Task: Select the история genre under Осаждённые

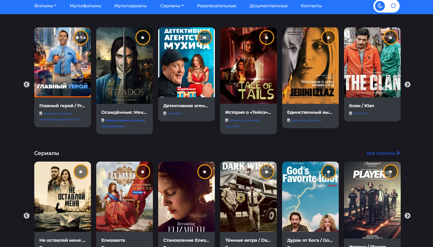Action: 137,120
